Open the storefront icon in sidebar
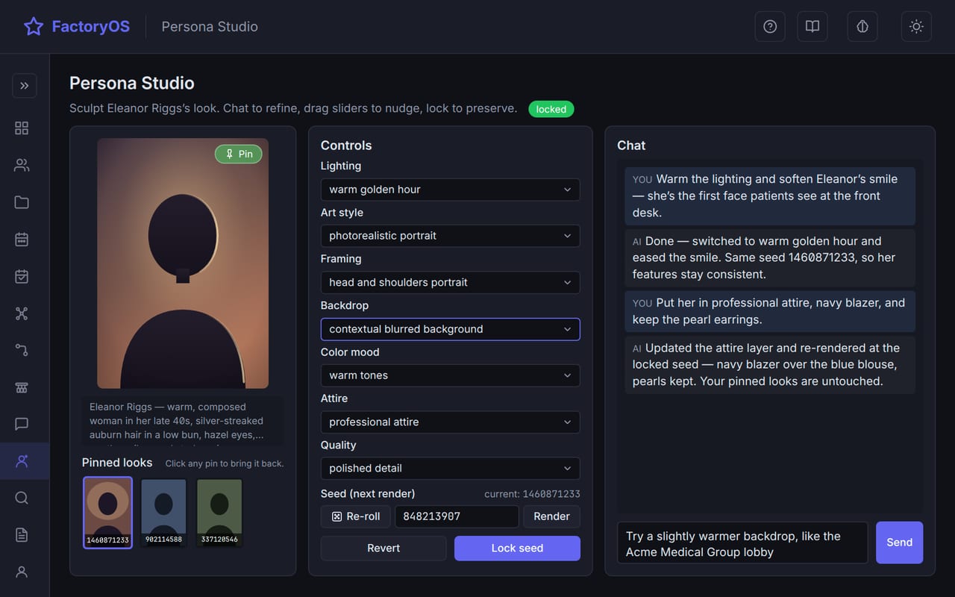The height and width of the screenshot is (597, 955). pos(22,387)
